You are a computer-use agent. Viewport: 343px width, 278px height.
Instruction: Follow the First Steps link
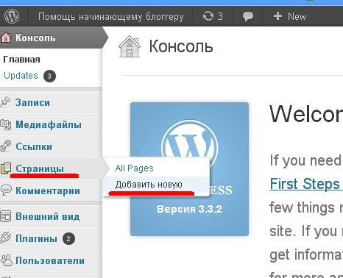pos(305,184)
